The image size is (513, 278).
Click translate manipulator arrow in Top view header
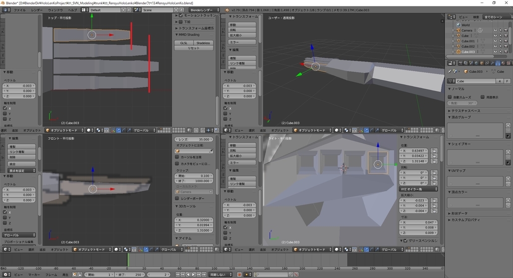pos(118,130)
